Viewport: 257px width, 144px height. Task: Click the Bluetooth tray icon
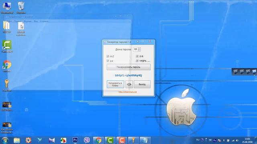pyautogui.click(x=224, y=140)
